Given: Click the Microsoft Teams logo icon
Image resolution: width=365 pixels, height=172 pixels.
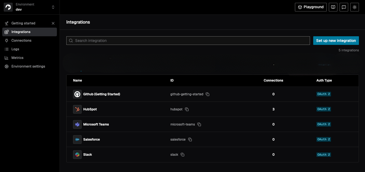Looking at the screenshot, I should (77, 124).
